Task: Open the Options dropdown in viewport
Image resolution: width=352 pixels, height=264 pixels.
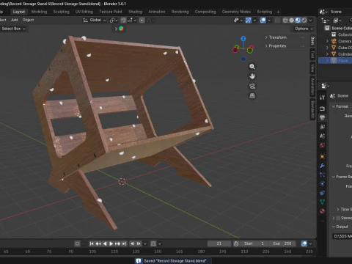Action: (x=304, y=29)
